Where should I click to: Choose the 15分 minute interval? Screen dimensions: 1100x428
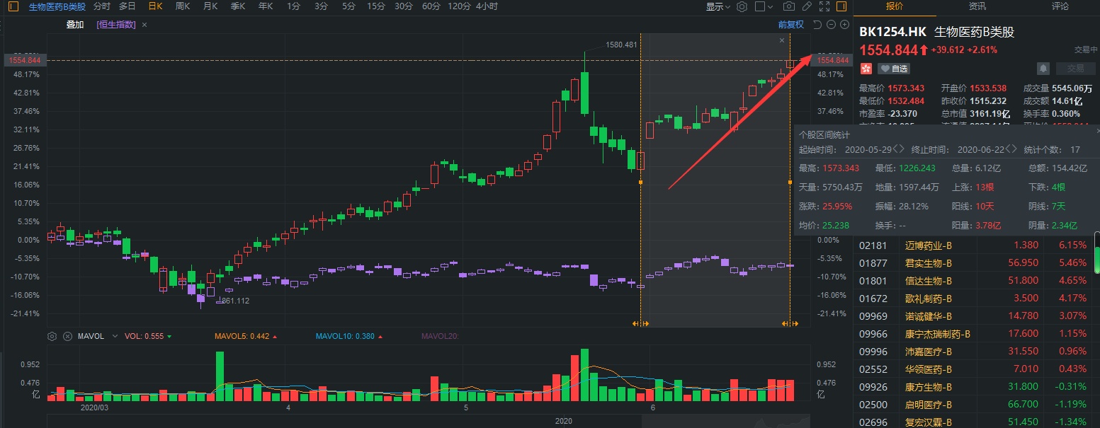coord(375,6)
